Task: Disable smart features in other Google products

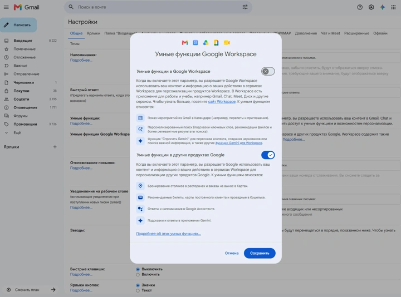Action: tap(268, 155)
